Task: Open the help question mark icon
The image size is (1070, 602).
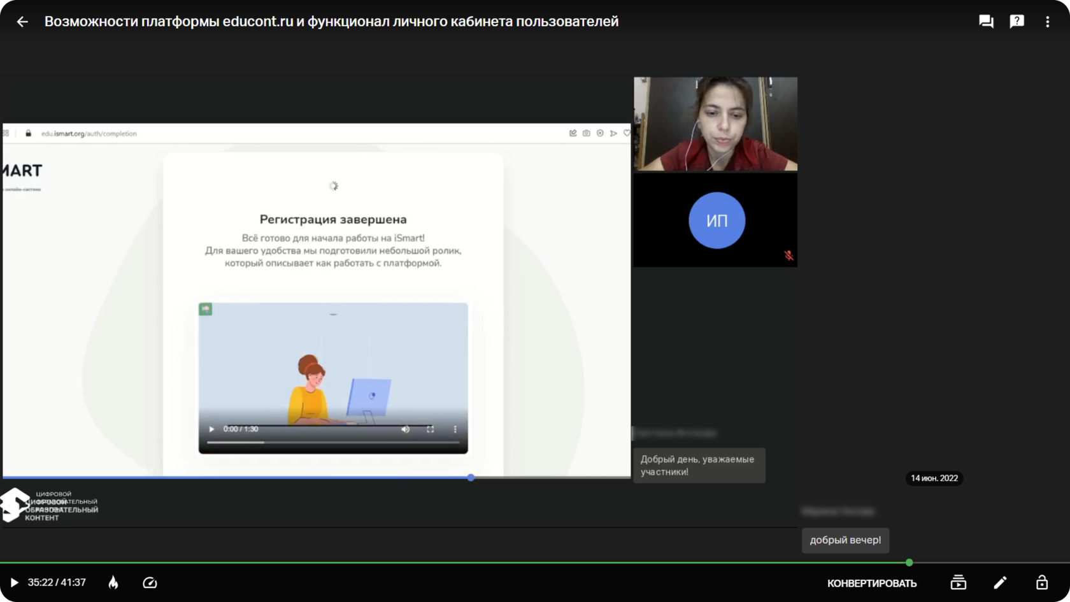Action: pos(1017,22)
